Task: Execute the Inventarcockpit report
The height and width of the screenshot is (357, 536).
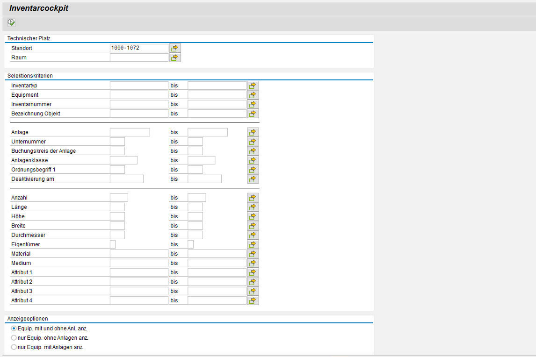Action: pos(10,22)
